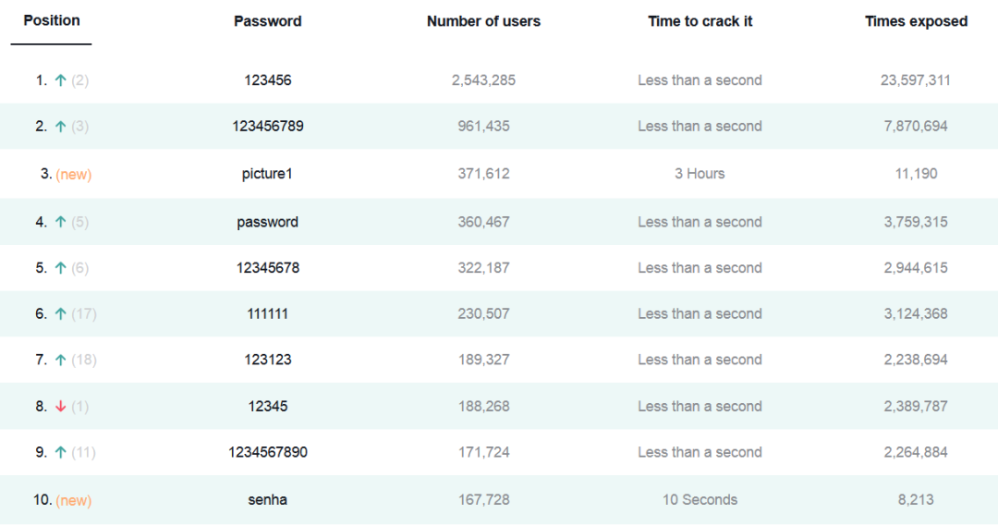Click the 23,597,311 times exposed value
The image size is (998, 526).
pyautogui.click(x=915, y=80)
